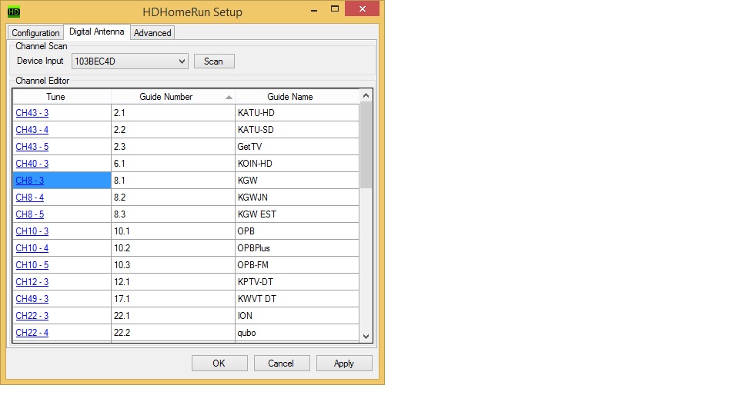Click the up arrow of the channel list scrollbar

coord(366,95)
